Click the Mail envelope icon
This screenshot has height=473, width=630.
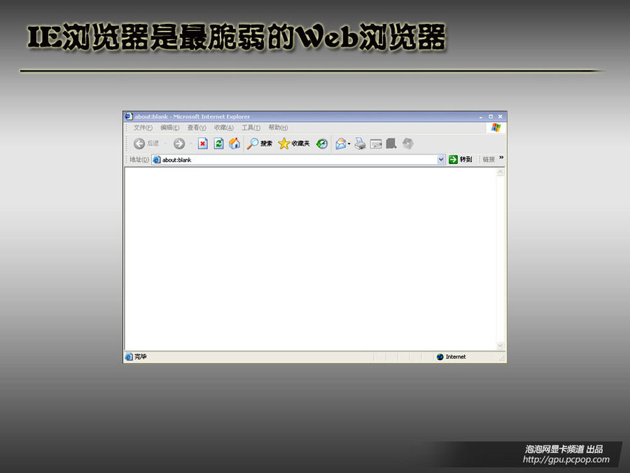tap(341, 144)
